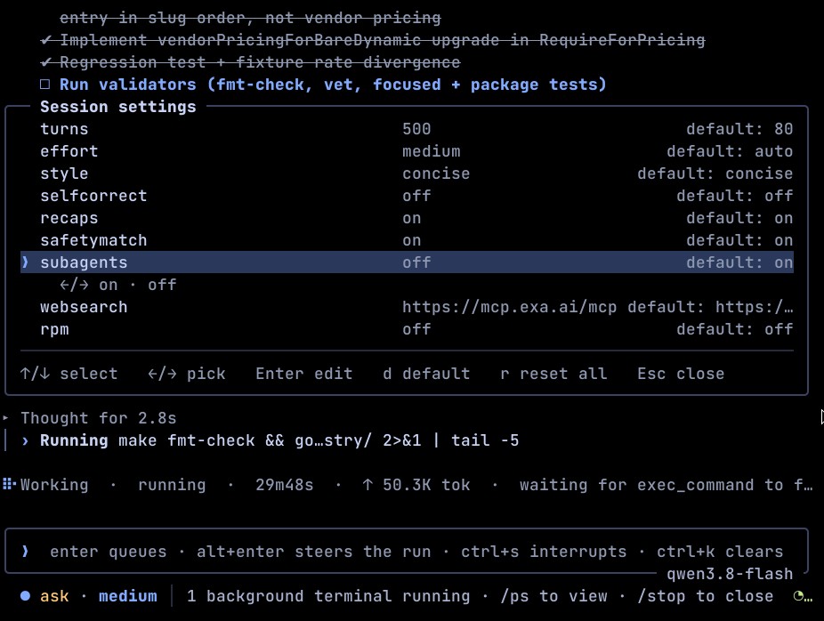Click the blue dot status indicator
The image size is (824, 621).
click(25, 596)
